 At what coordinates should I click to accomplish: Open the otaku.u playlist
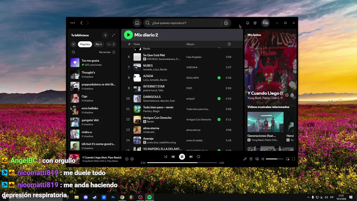93,134
